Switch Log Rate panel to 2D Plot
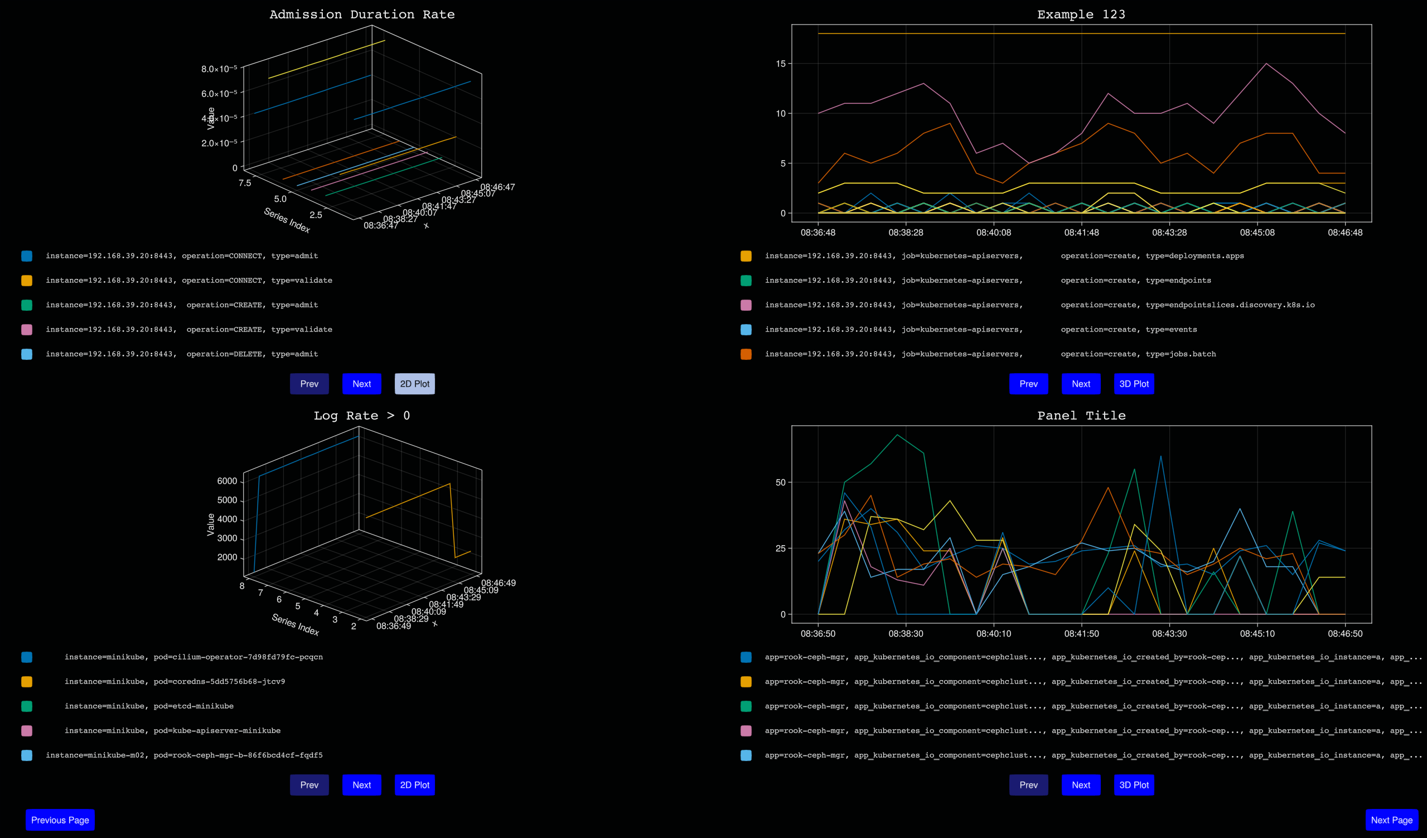This screenshot has width=1427, height=838. (414, 785)
